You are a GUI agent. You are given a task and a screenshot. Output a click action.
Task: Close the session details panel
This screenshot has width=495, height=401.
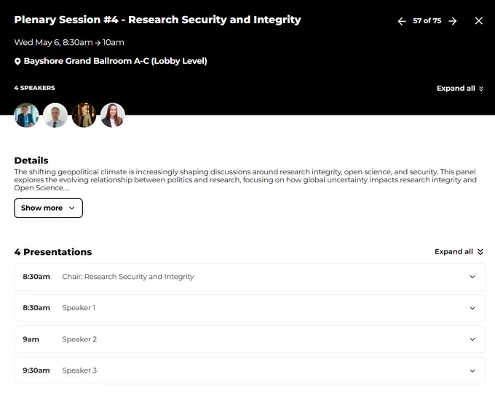[x=478, y=21]
